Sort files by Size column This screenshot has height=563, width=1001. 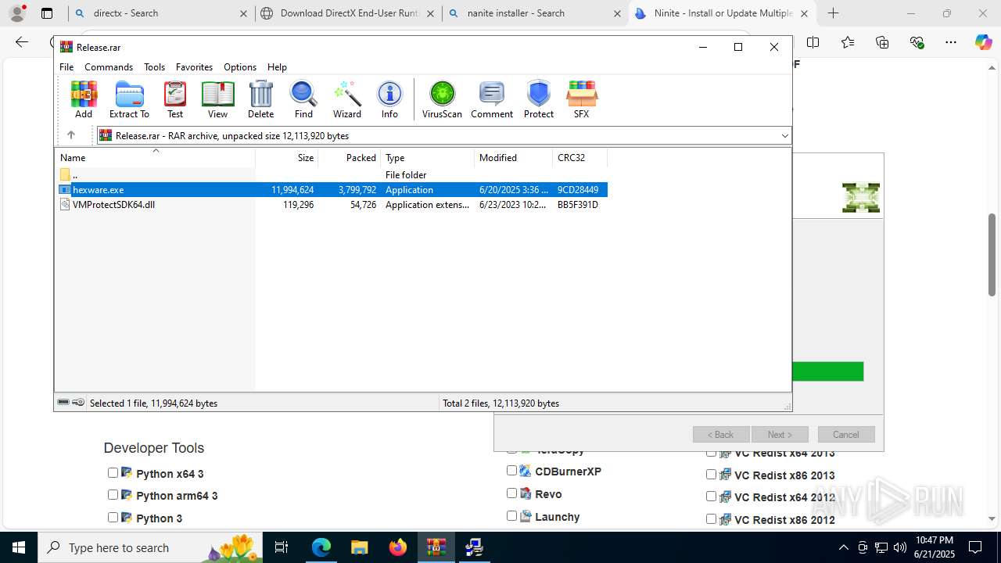[x=287, y=157]
